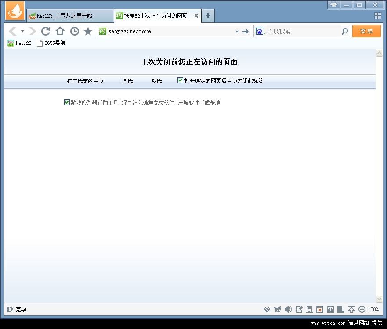Click the reload page icon
Screen dimensions: 387x329
pyautogui.click(x=46, y=31)
